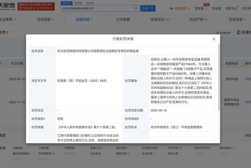
Task: Click the 2023-05-15 date in the background table
Action: 17,79
